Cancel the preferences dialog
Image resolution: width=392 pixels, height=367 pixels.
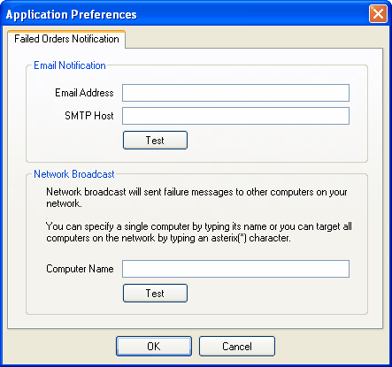237,347
